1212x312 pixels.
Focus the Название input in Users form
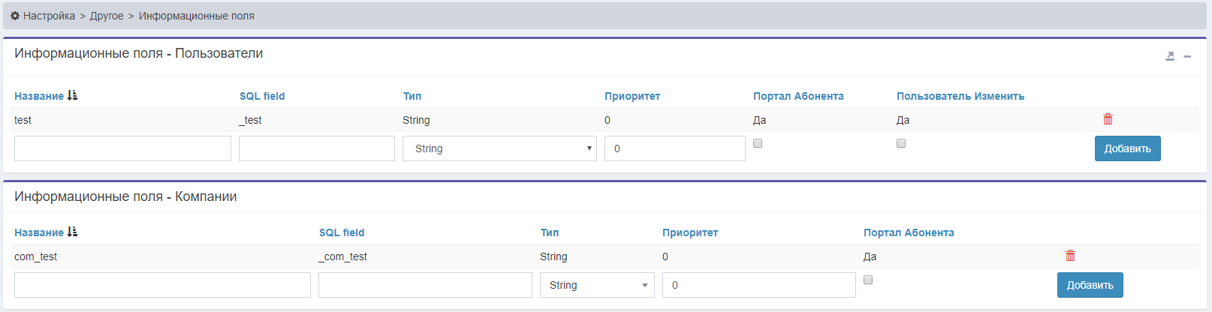tap(122, 148)
